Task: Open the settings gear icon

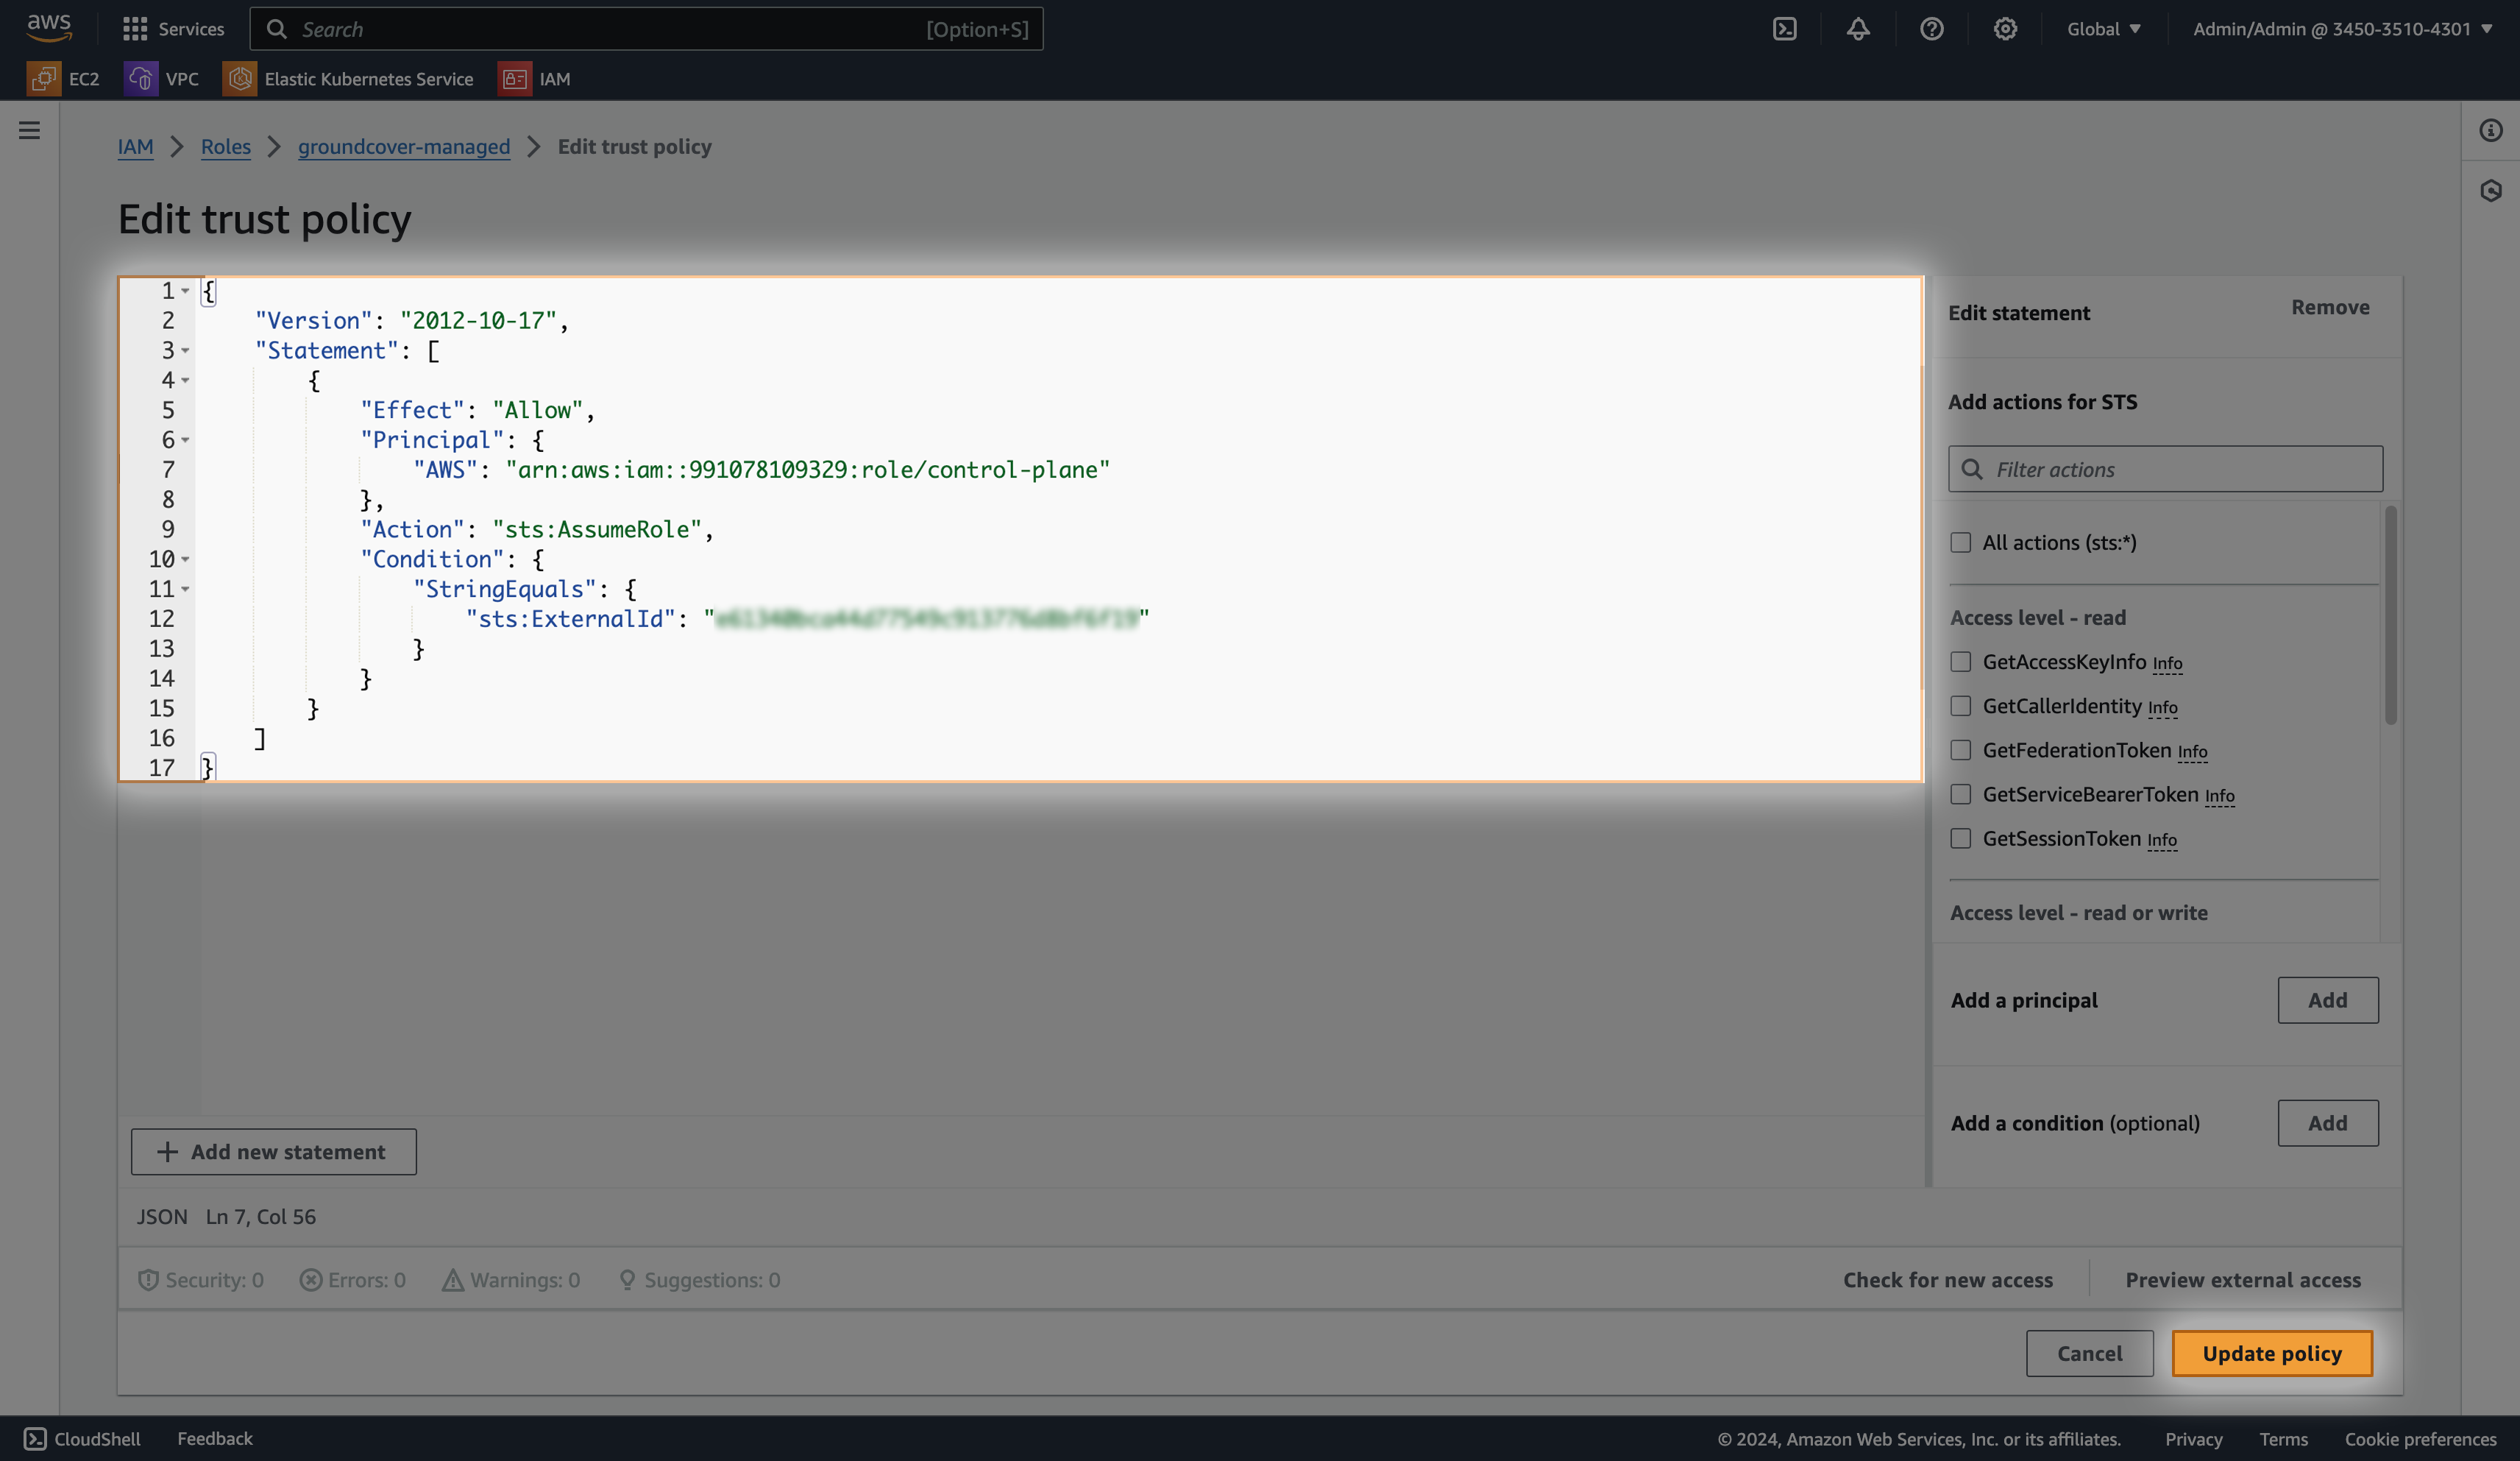Action: click(x=2005, y=29)
